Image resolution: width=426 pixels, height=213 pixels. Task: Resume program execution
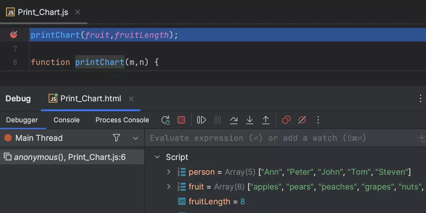click(x=201, y=120)
